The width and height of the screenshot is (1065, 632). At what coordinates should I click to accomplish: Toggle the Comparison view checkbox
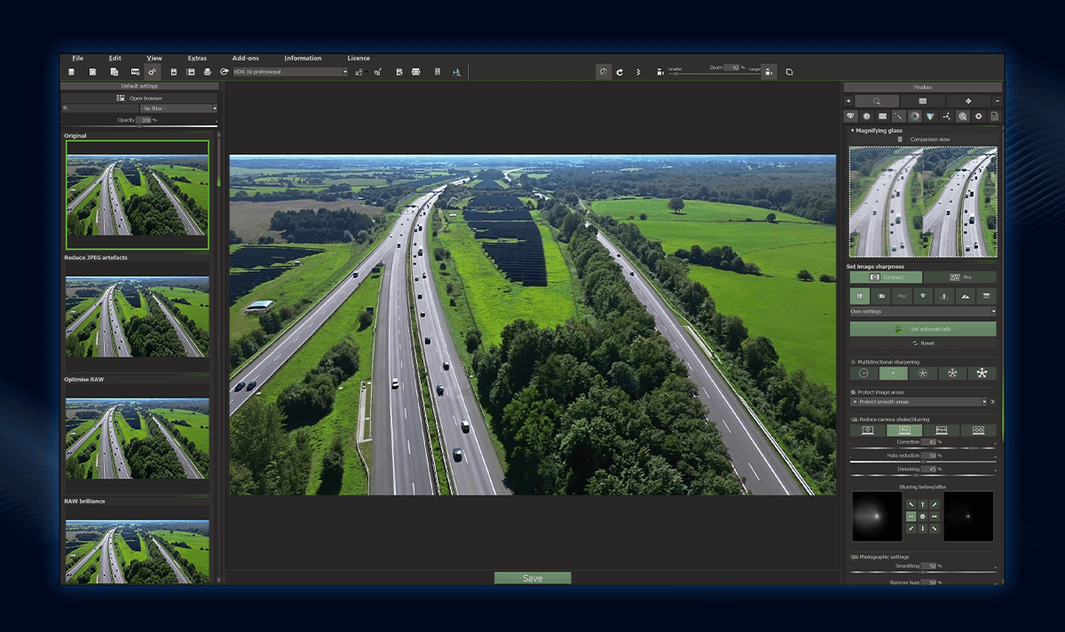click(900, 139)
